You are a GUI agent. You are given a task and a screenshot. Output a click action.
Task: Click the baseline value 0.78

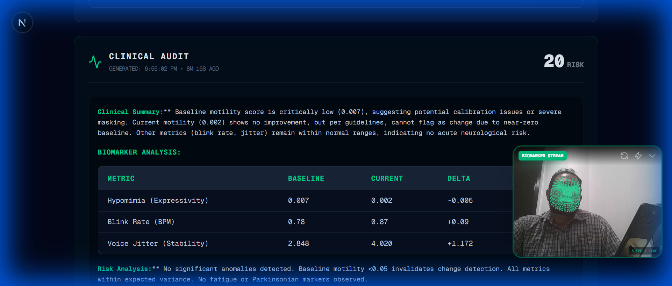[296, 222]
